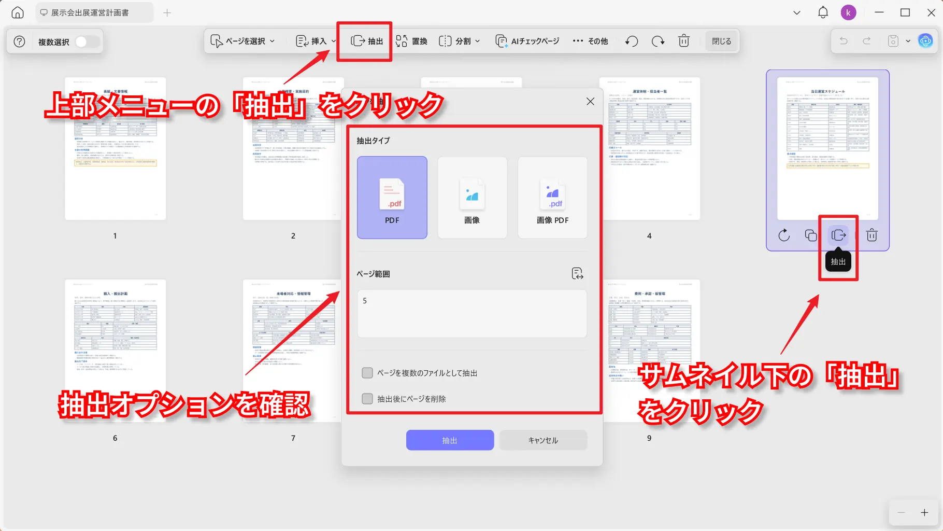Enable ページを複数のファイルとして抽出 checkbox

367,373
